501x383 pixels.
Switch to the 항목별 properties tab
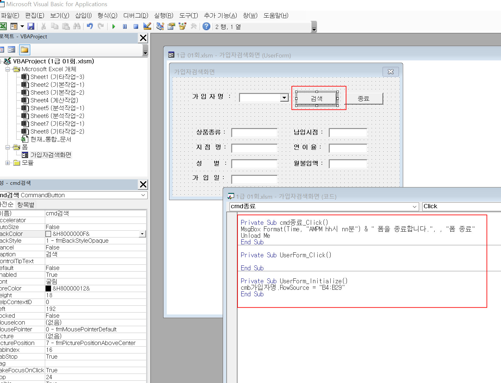click(x=26, y=205)
